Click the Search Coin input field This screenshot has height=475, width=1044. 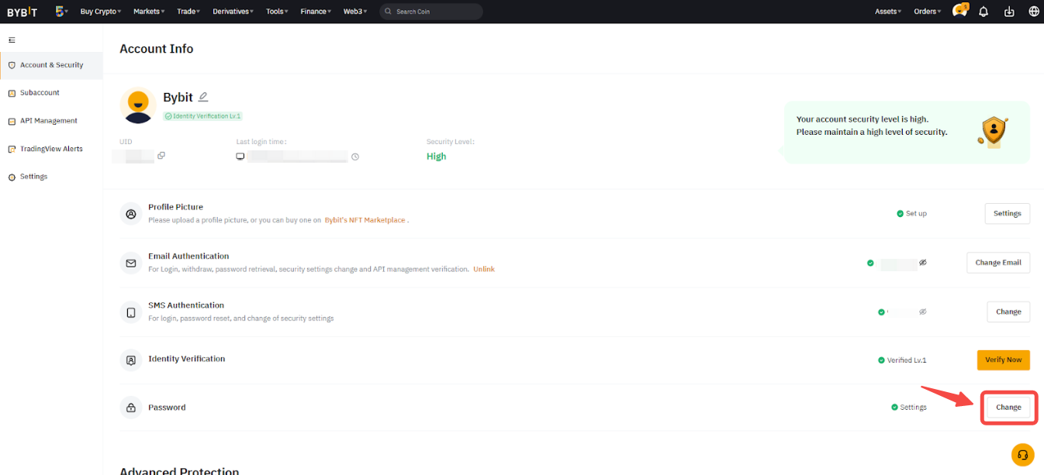pyautogui.click(x=434, y=12)
